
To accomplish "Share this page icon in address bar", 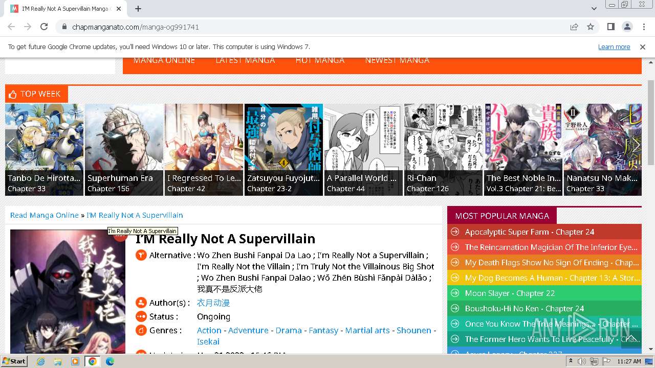I will [574, 27].
